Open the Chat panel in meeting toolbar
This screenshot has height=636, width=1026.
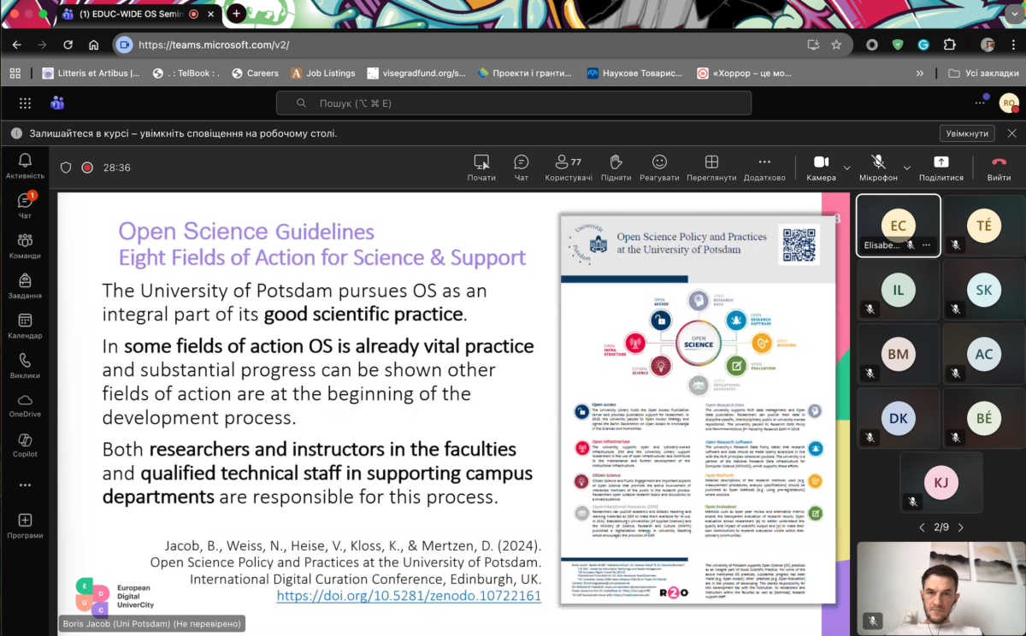(521, 167)
